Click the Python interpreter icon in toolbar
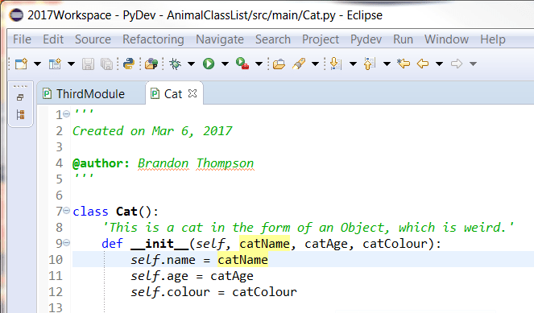The height and width of the screenshot is (313, 534). click(129, 64)
